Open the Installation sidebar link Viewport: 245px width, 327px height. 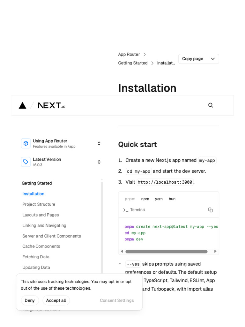click(x=33, y=194)
